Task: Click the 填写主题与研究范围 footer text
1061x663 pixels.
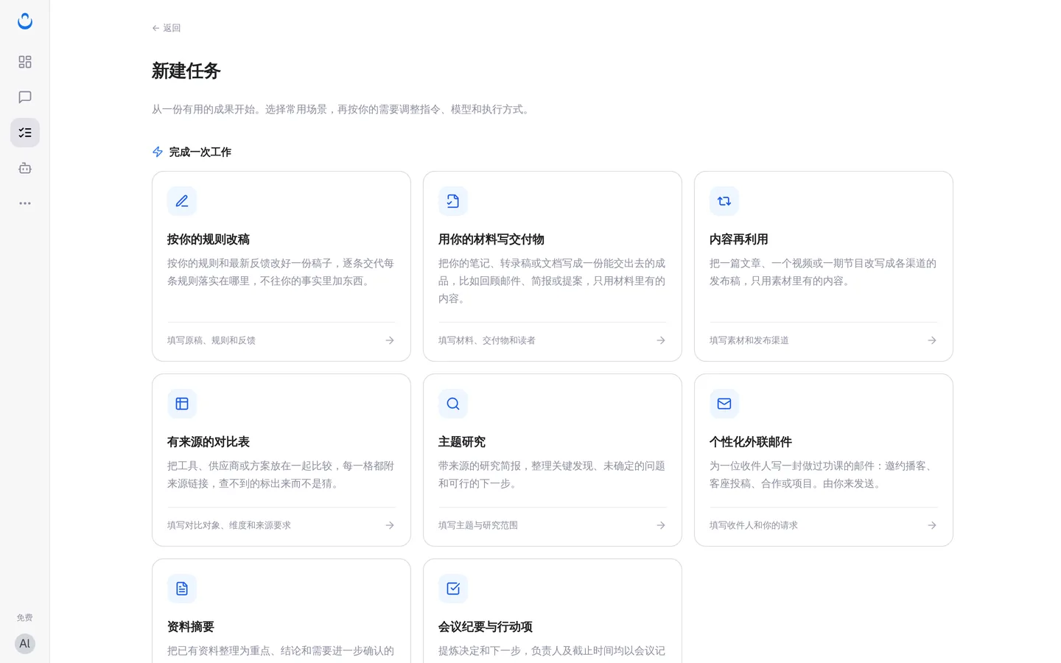Action: [x=478, y=525]
